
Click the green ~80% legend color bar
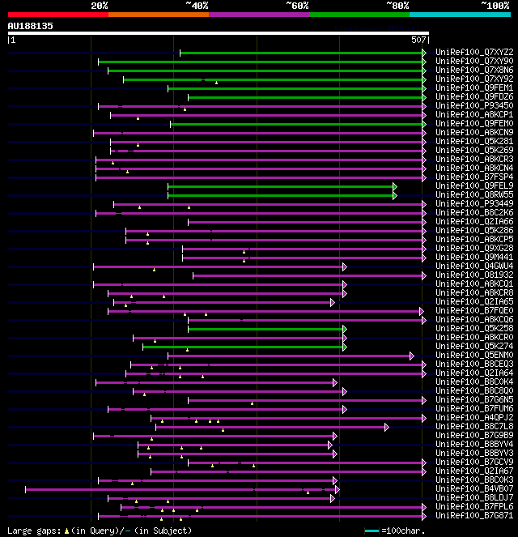[x=359, y=15]
